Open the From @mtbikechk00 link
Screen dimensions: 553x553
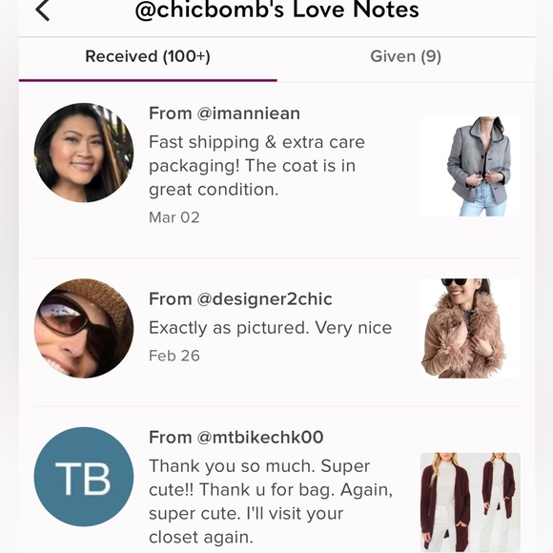236,438
